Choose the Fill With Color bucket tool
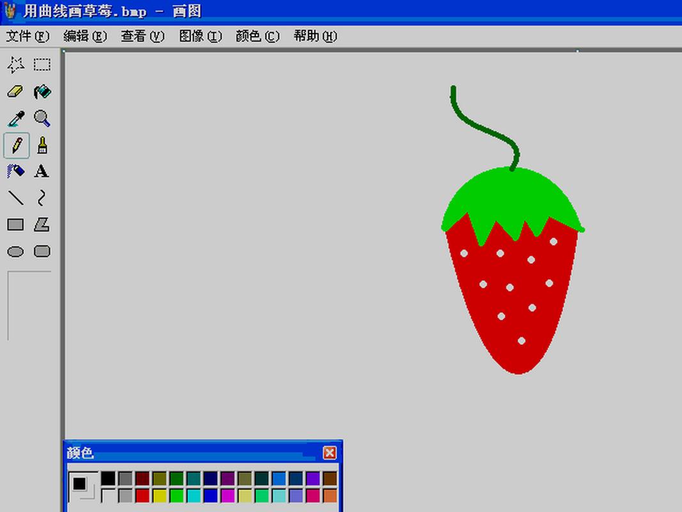This screenshot has width=682, height=512. pos(41,92)
